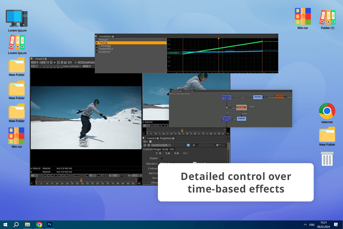343x229 pixels.
Task: Go to previous keyframe in Viewer2
Action: (75, 176)
